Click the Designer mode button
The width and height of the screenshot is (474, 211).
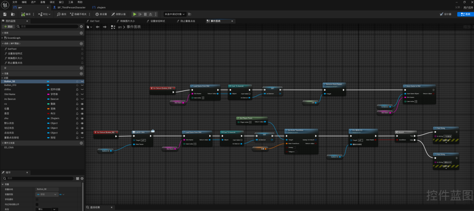[x=445, y=14]
